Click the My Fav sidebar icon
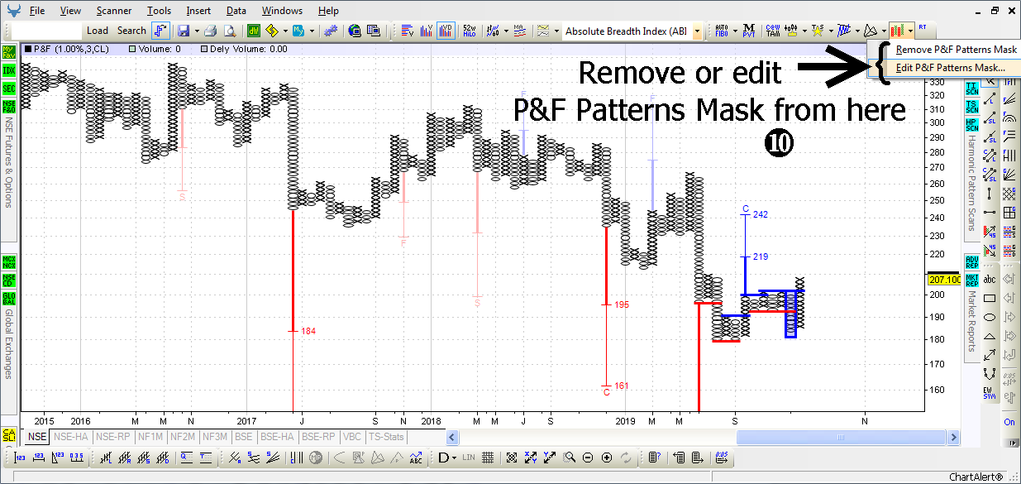This screenshot has width=1021, height=484. click(9, 50)
